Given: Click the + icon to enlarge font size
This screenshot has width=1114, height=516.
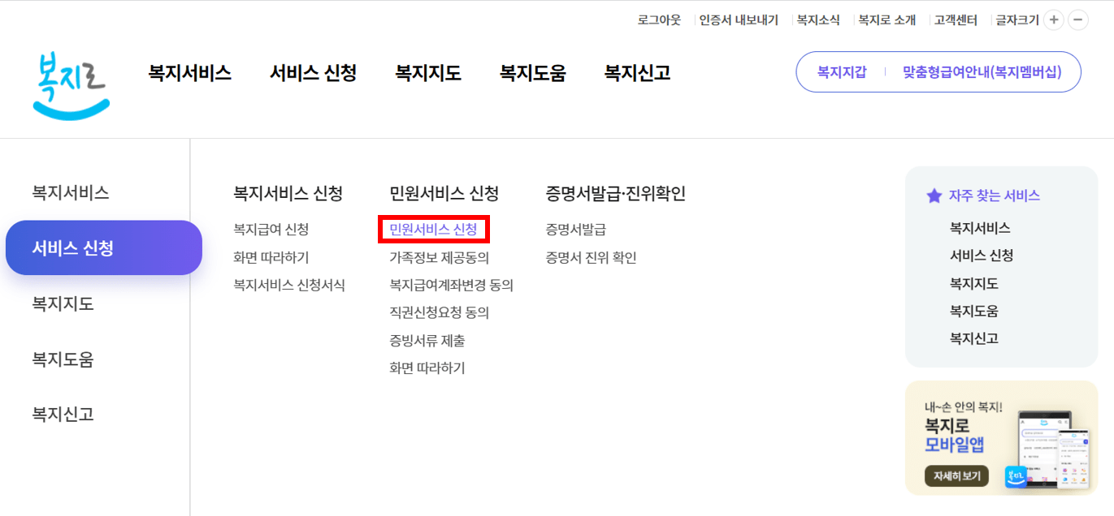Looking at the screenshot, I should click(x=1053, y=19).
